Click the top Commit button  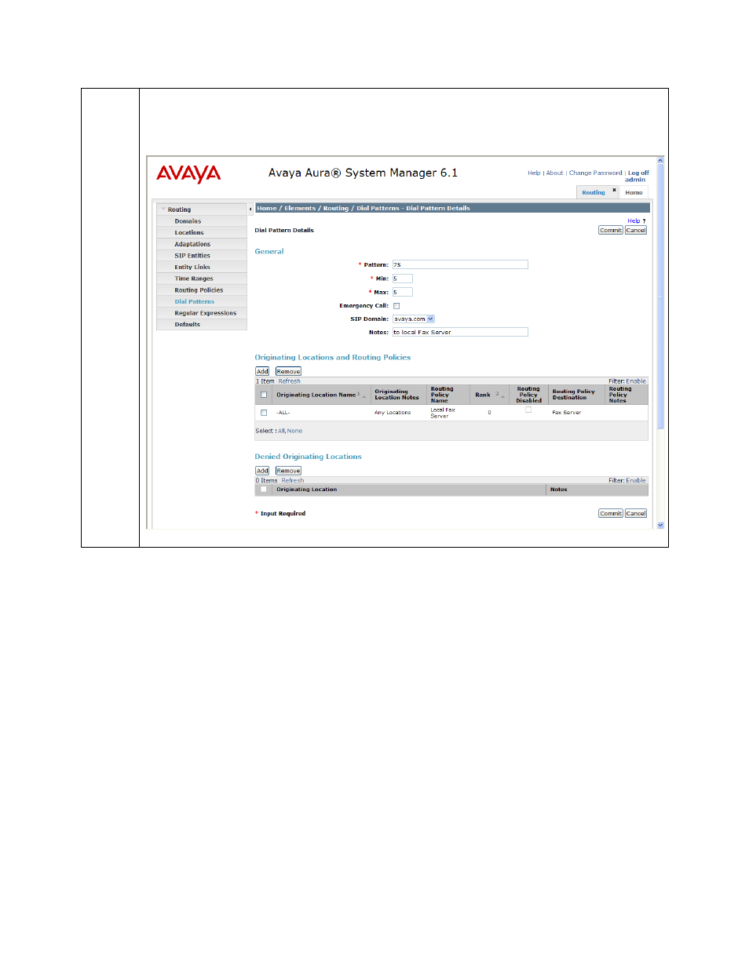tap(611, 231)
